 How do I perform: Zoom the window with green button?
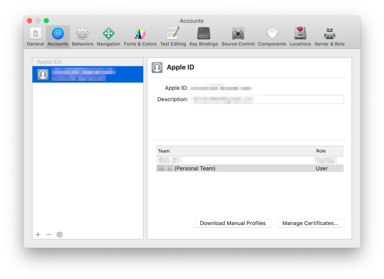[x=46, y=21]
